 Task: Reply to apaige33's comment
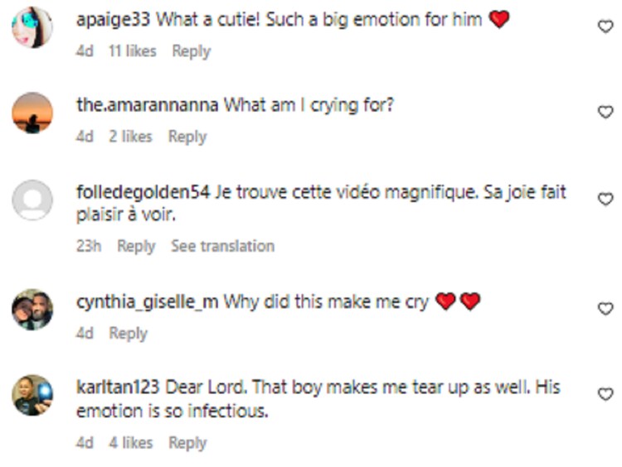coord(192,51)
